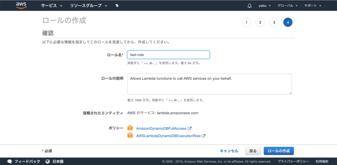Go to wizard step 3

tap(274, 23)
